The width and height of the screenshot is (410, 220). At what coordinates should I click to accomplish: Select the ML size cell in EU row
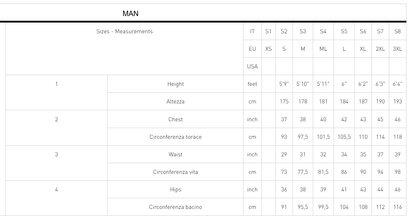coord(323,49)
